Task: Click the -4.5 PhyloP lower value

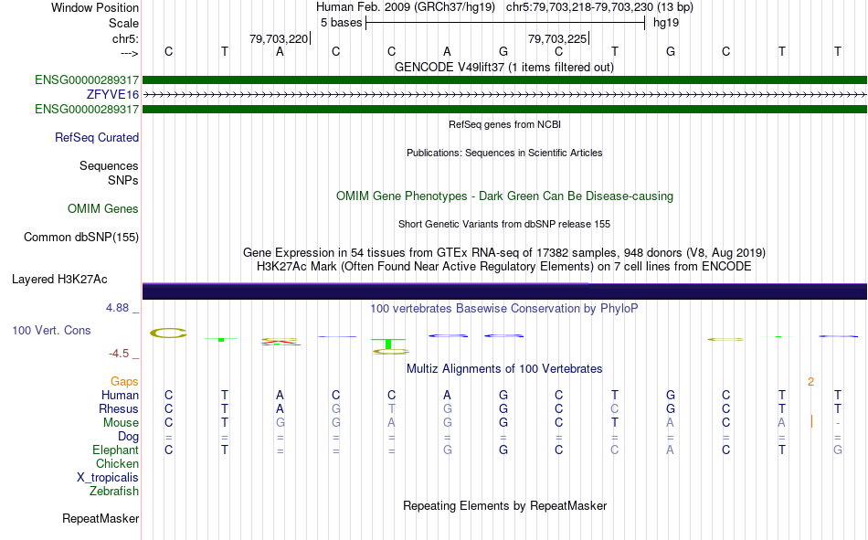Action: (119, 354)
